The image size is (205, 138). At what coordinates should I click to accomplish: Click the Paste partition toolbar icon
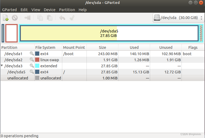(50, 18)
